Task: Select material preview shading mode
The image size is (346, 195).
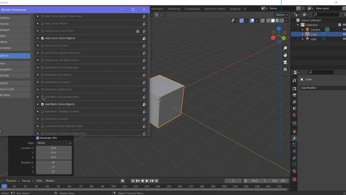Action: (x=277, y=21)
